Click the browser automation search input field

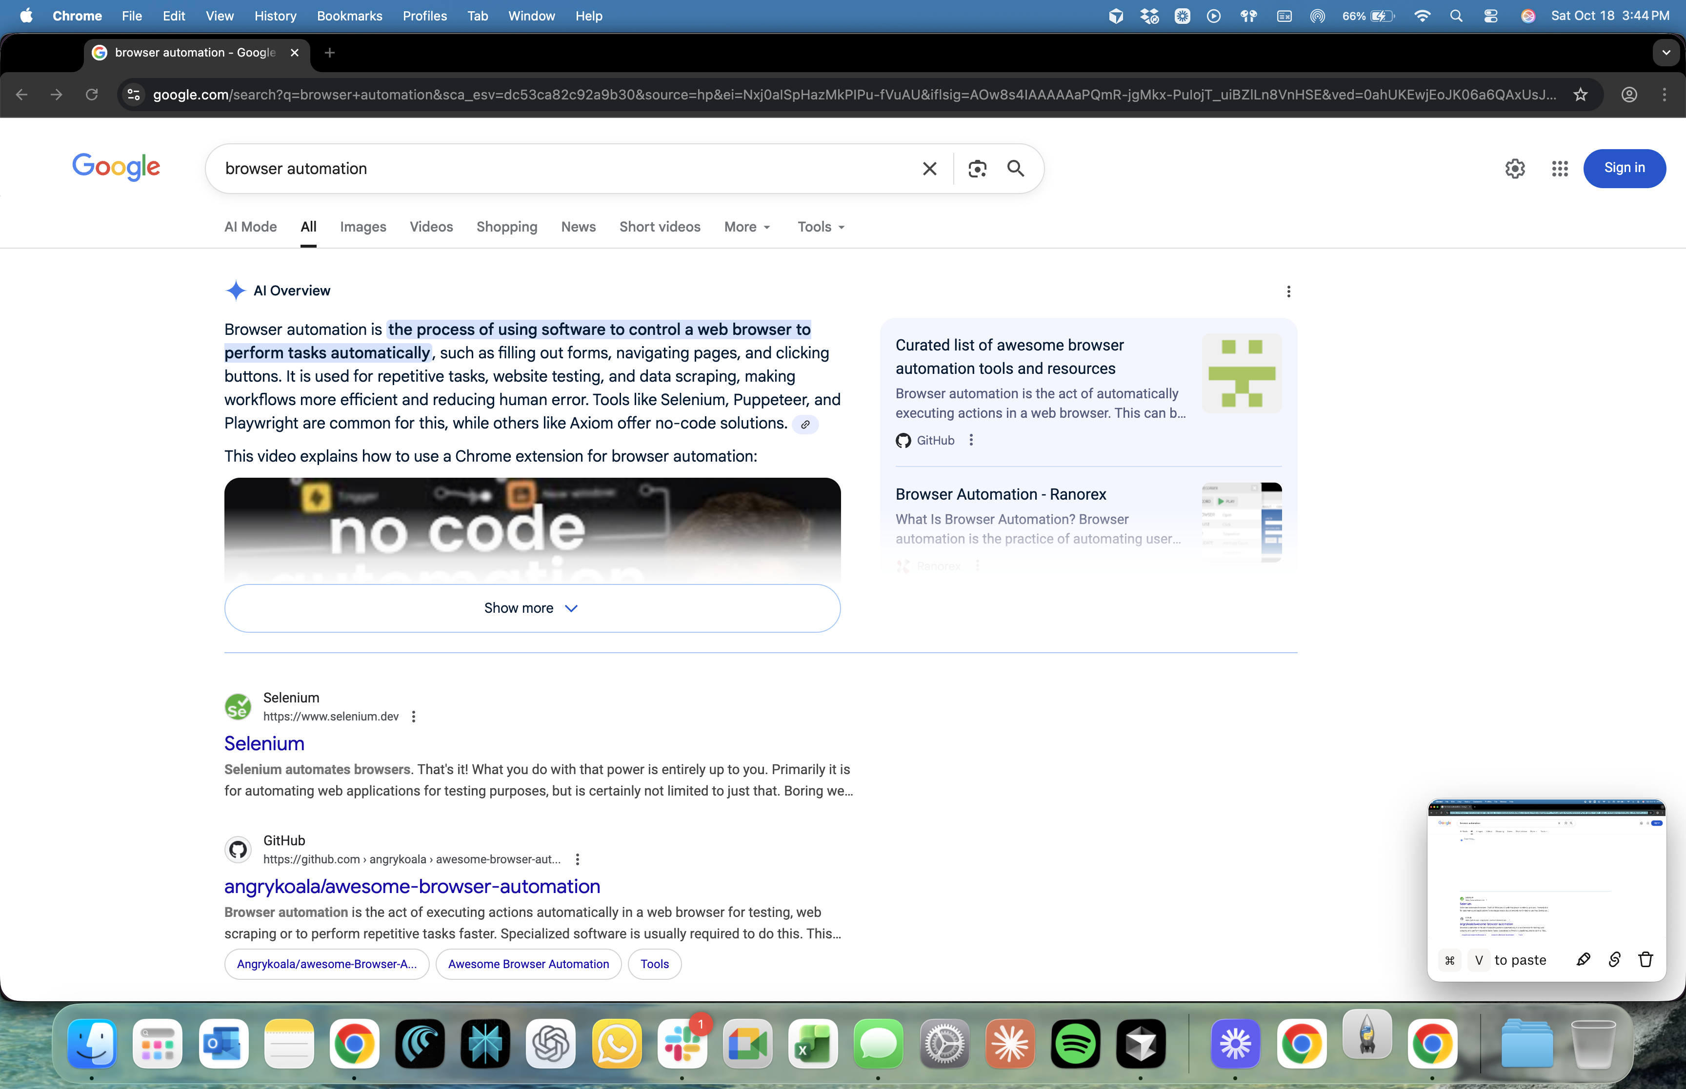tap(559, 168)
